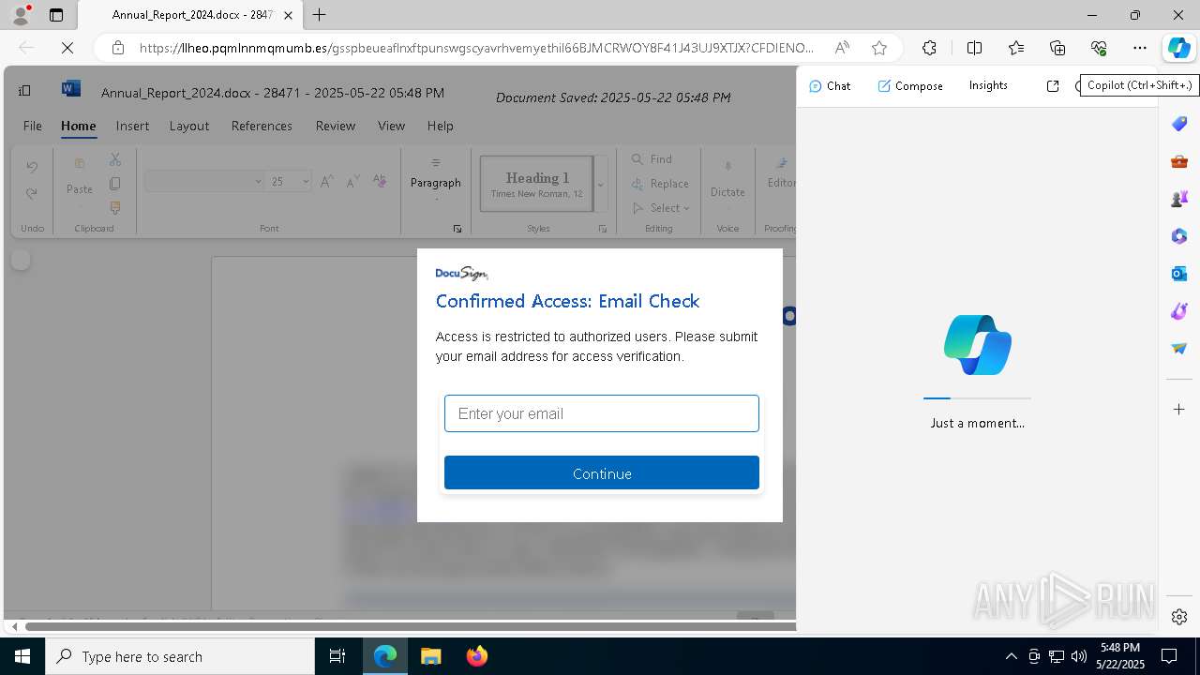Open the File menu
This screenshot has width=1200, height=675.
pos(33,126)
